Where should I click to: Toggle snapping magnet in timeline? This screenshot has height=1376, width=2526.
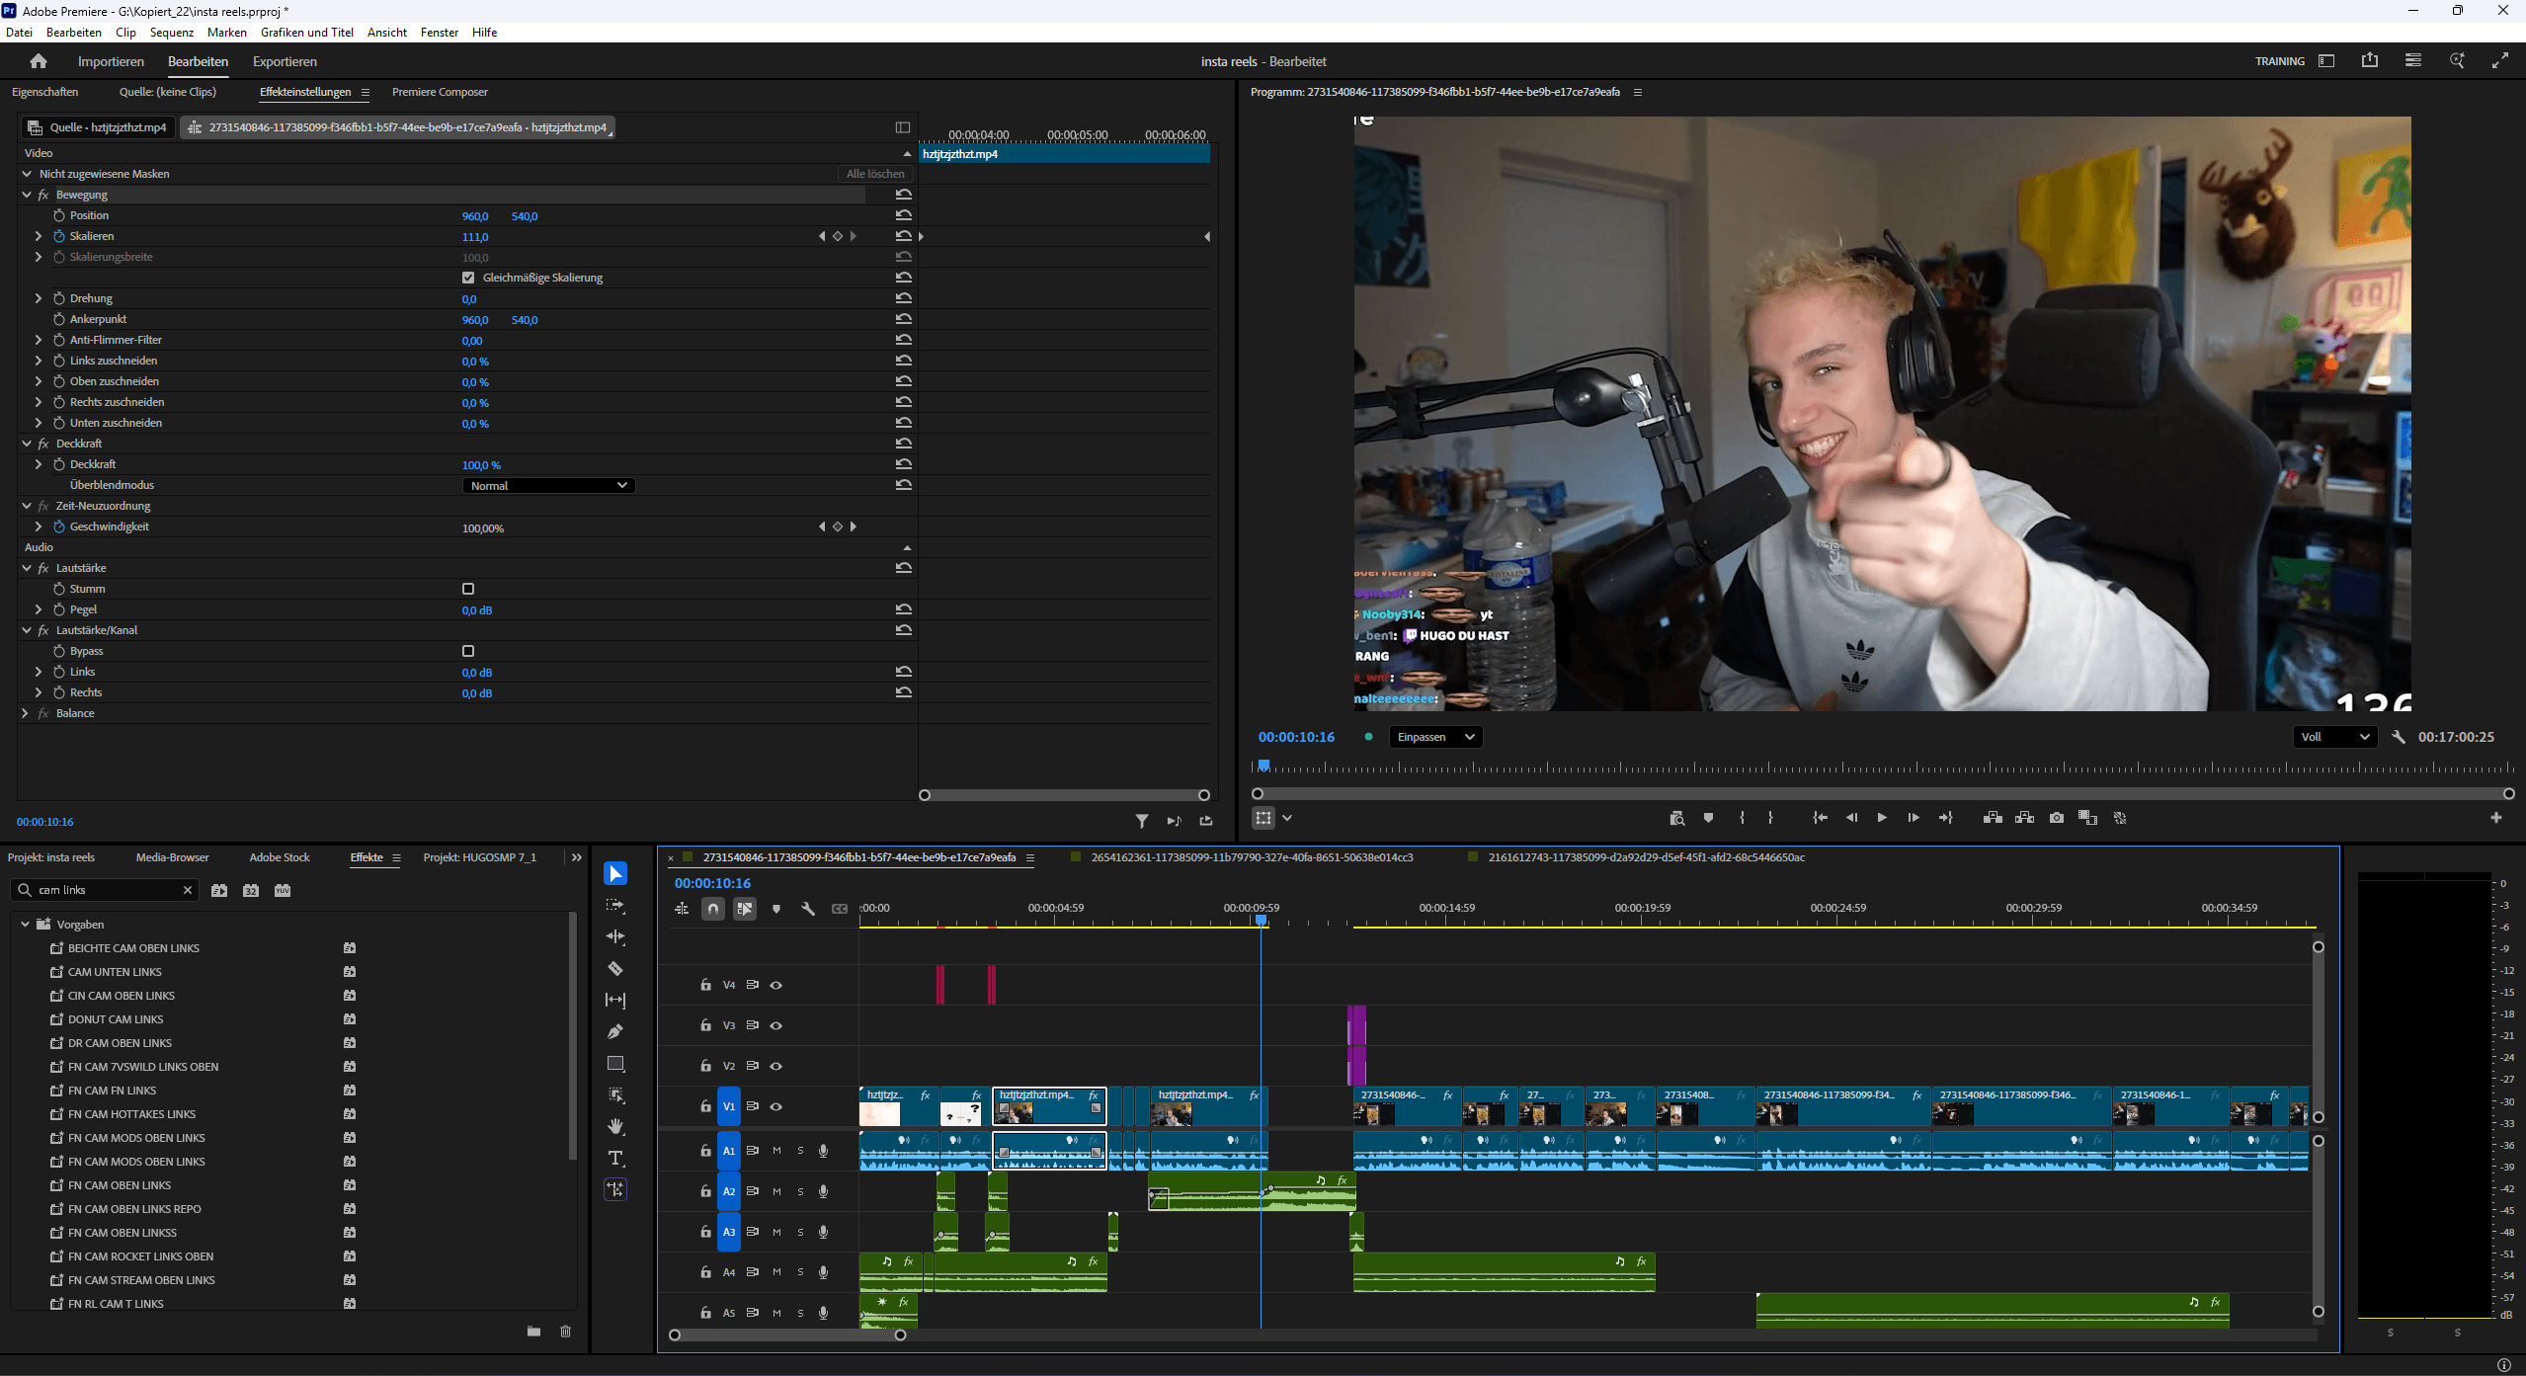point(712,909)
